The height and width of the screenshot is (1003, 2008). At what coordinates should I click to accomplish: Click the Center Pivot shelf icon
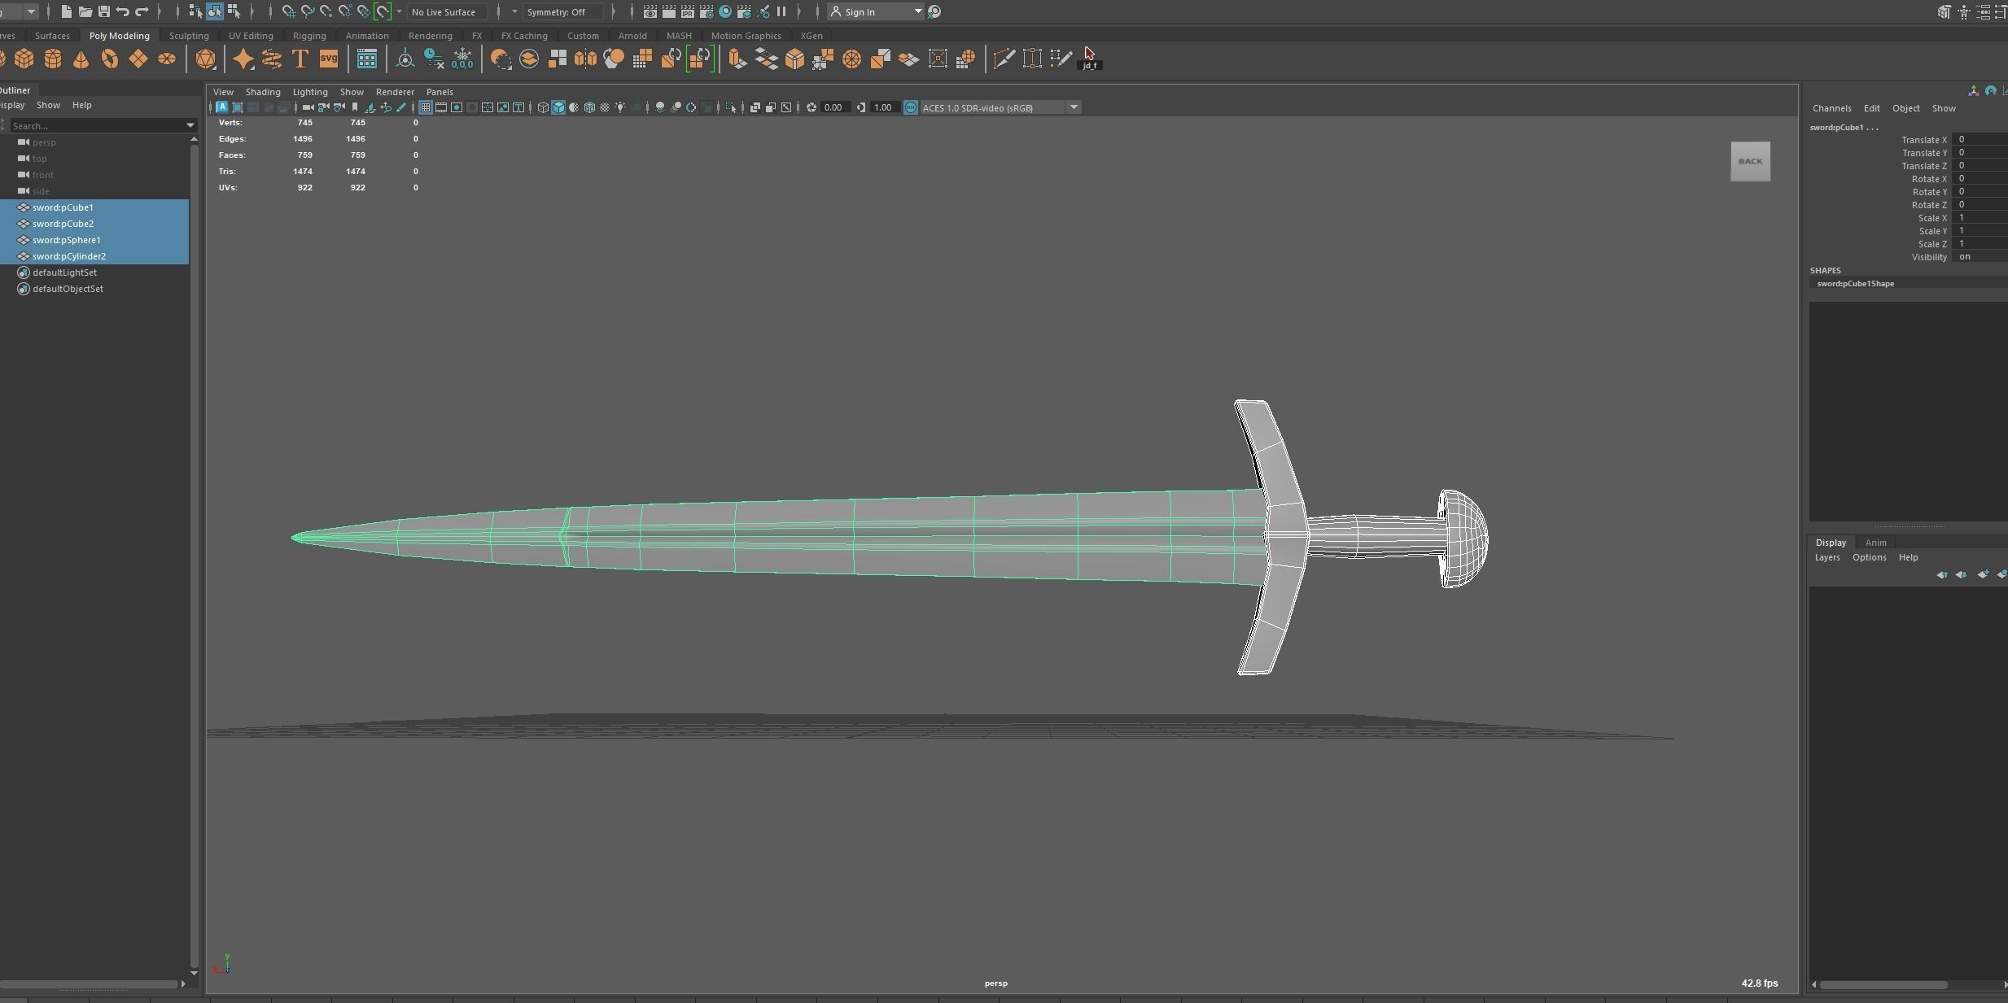tap(405, 59)
